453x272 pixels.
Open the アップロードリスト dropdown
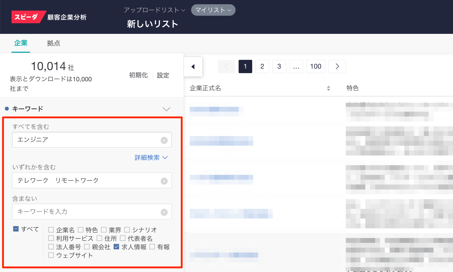pos(154,10)
